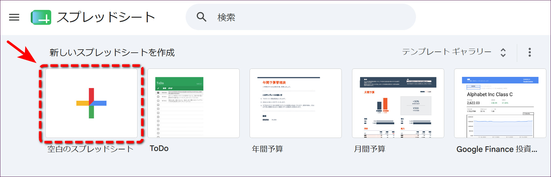Click the Google Finance 投資 label
This screenshot has width=551, height=177.
coord(497,149)
